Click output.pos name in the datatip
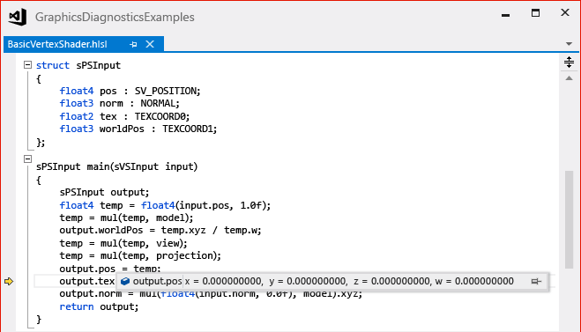581x332 pixels. click(157, 281)
